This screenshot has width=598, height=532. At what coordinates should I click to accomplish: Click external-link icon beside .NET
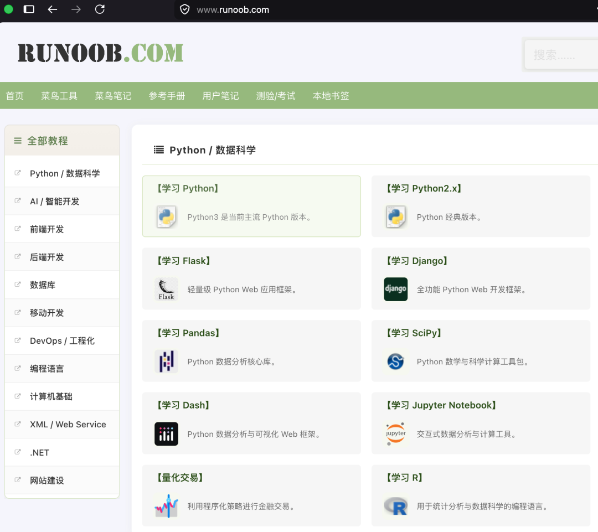coord(18,452)
